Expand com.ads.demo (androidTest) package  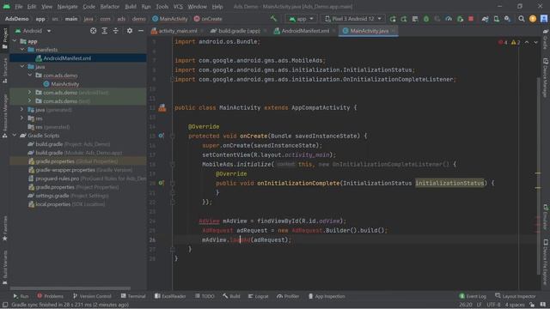(30, 92)
